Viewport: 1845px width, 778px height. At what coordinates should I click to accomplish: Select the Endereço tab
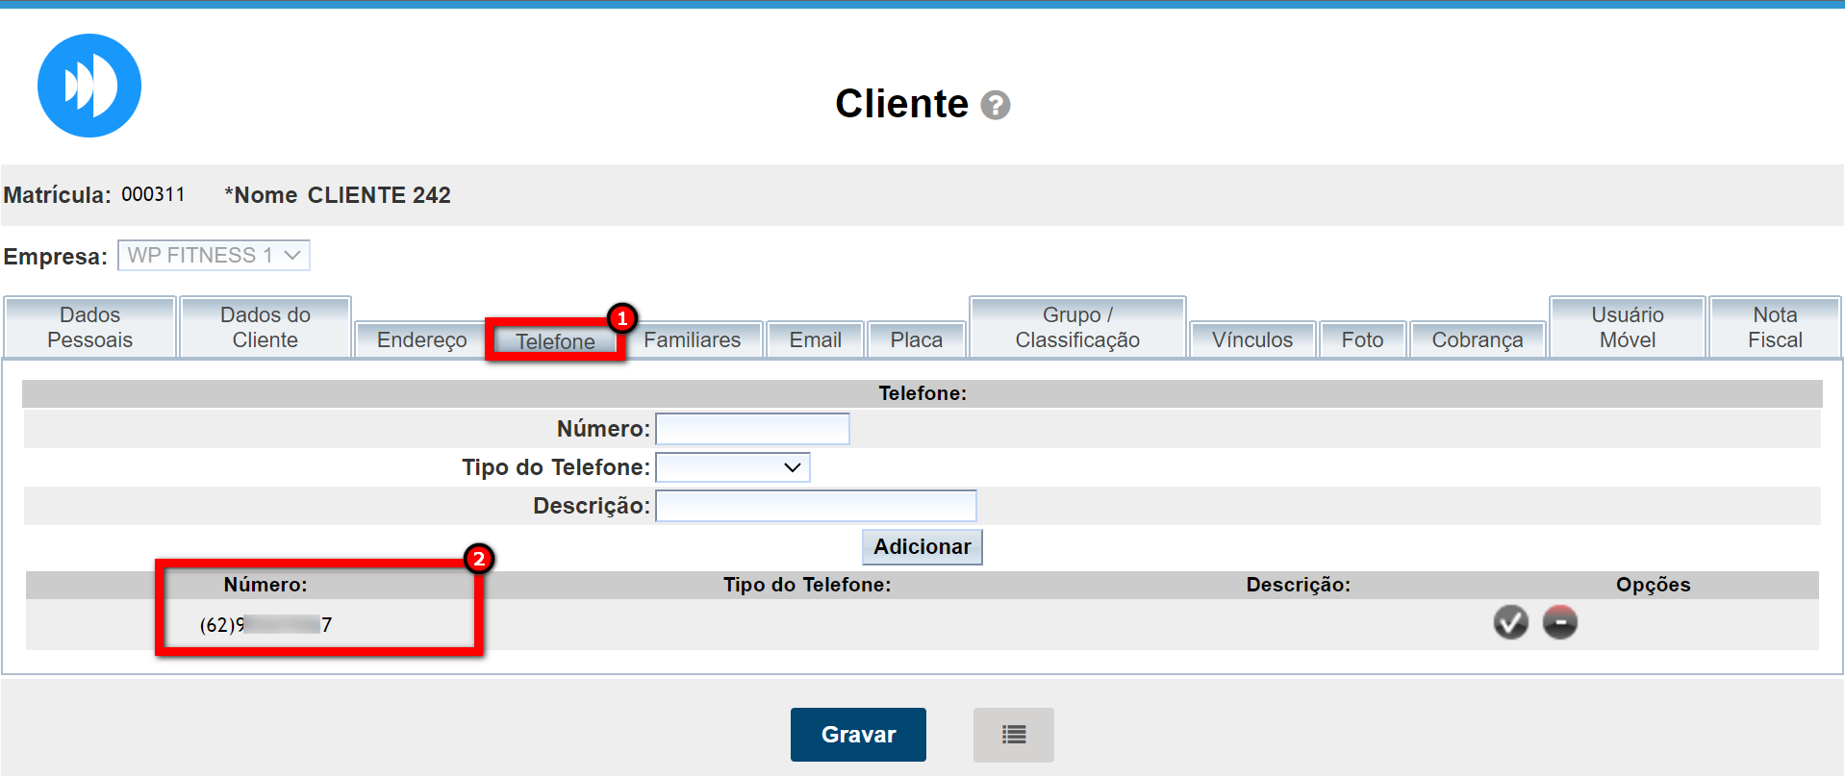(421, 340)
